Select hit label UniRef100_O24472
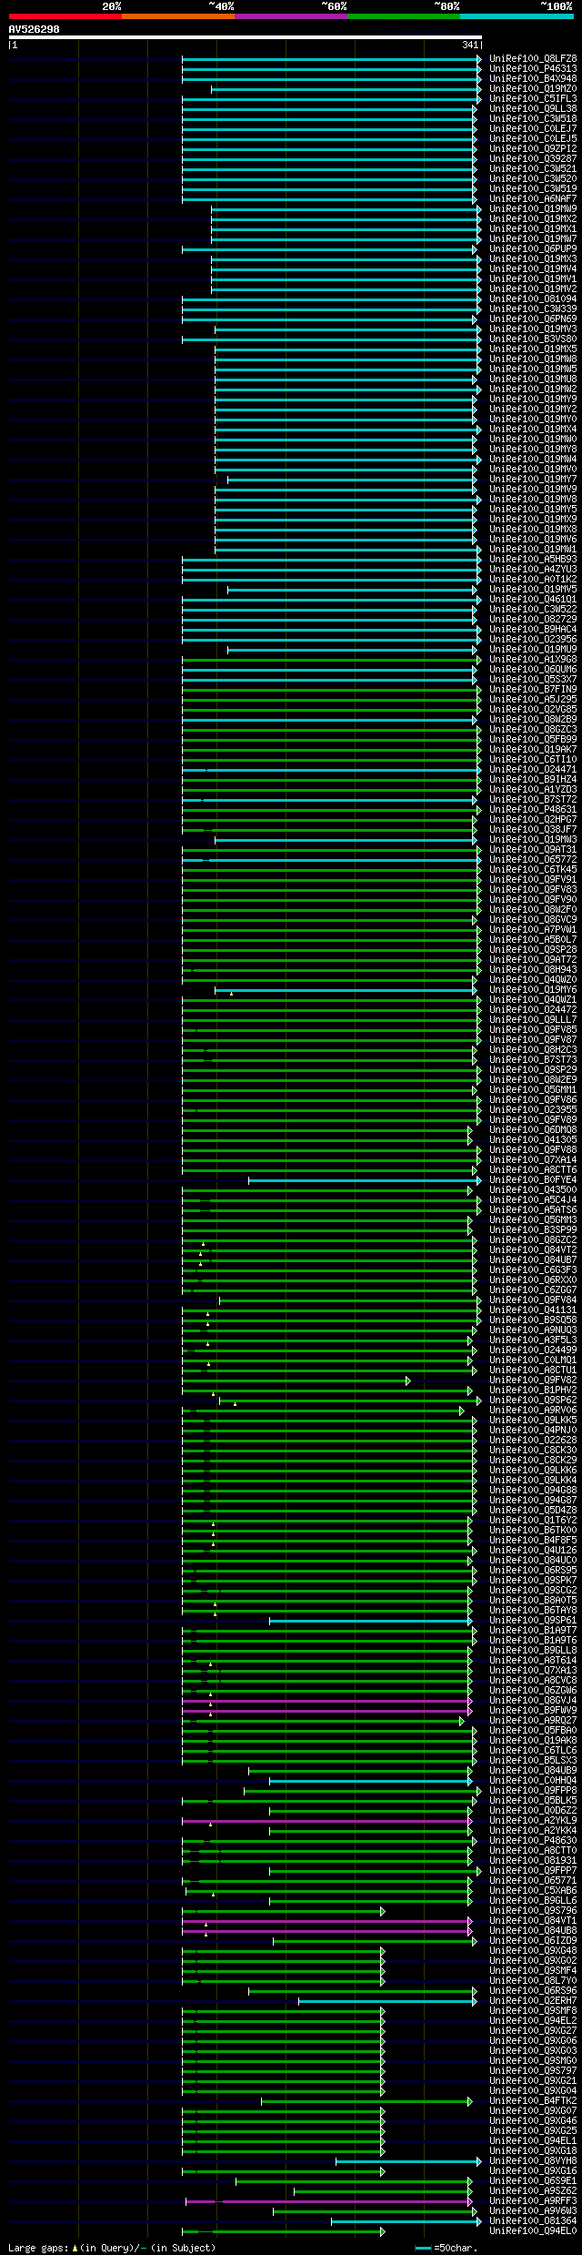 tap(533, 1010)
